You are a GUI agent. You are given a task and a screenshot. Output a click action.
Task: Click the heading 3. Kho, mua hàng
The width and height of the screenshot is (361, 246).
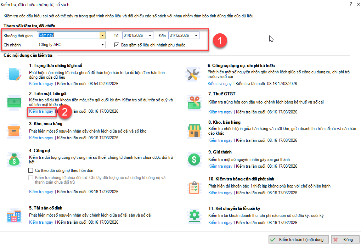[46, 124]
